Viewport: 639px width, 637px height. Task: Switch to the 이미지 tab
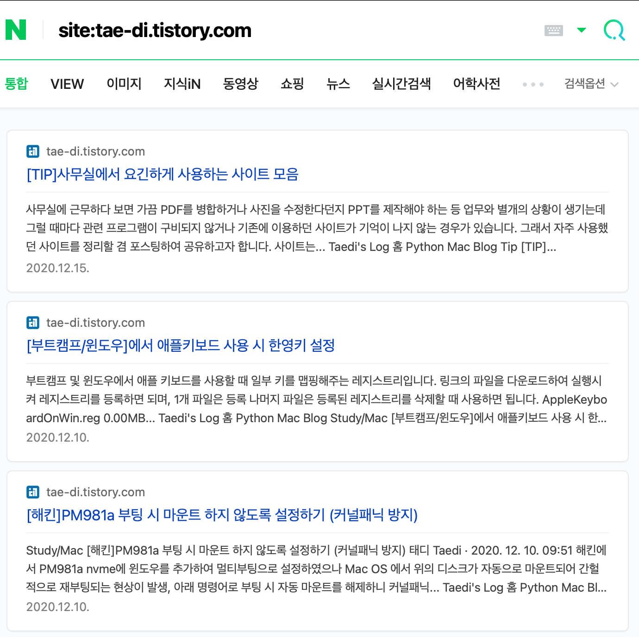pyautogui.click(x=124, y=84)
